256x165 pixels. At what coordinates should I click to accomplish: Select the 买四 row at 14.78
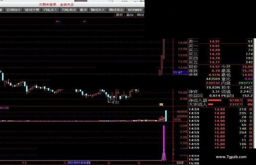pos(220,58)
